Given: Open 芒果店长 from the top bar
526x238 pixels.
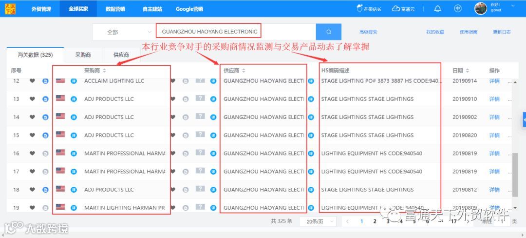Looking at the screenshot, I should (x=369, y=9).
